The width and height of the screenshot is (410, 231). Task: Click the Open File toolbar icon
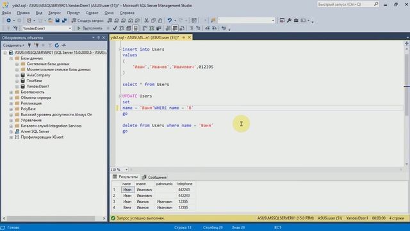[50, 20]
